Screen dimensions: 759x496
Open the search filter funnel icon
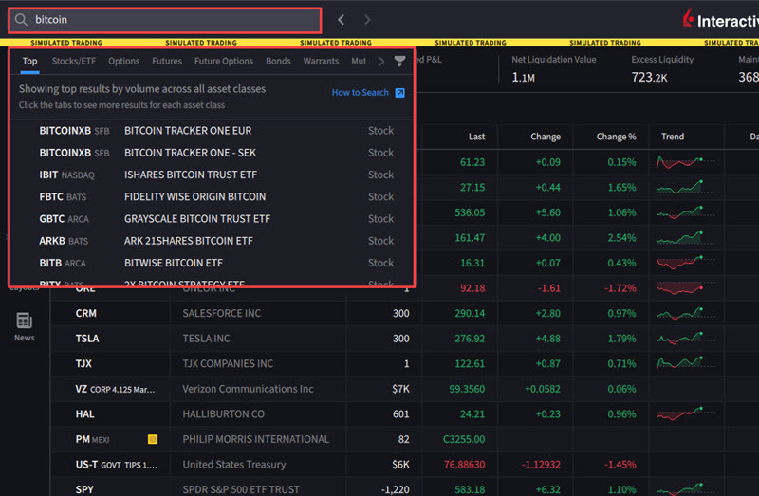point(399,61)
